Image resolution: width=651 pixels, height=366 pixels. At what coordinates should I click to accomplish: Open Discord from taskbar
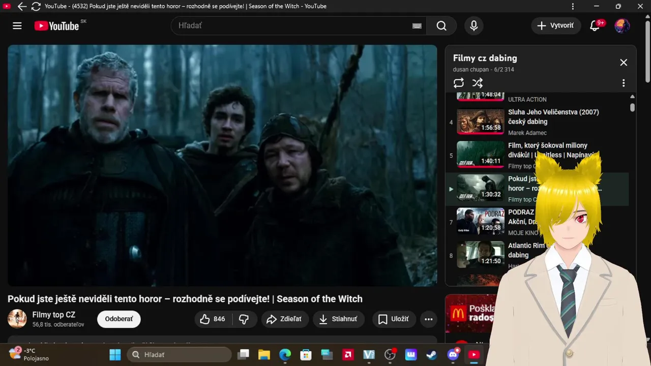click(x=453, y=354)
